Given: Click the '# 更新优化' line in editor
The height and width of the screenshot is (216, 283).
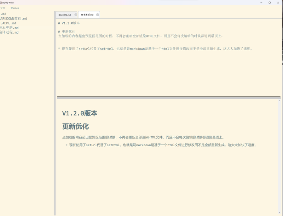Looking at the screenshot, I should pyautogui.click(x=67, y=32).
